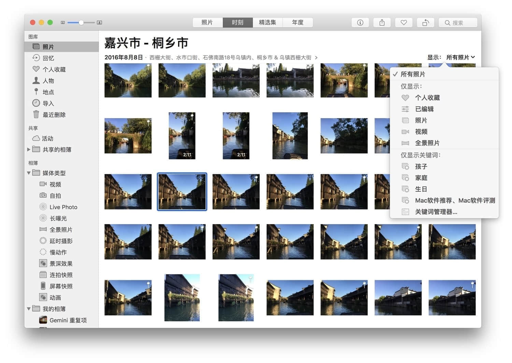Select 视频 album in sidebar
Viewport: 512px width, 363px height.
tap(61, 184)
